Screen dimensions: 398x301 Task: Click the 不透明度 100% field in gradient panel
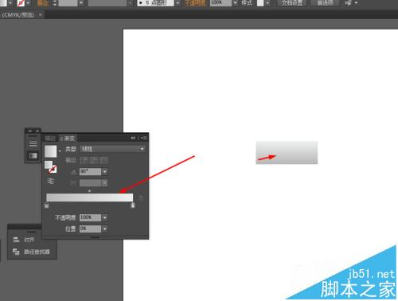pyautogui.click(x=91, y=217)
